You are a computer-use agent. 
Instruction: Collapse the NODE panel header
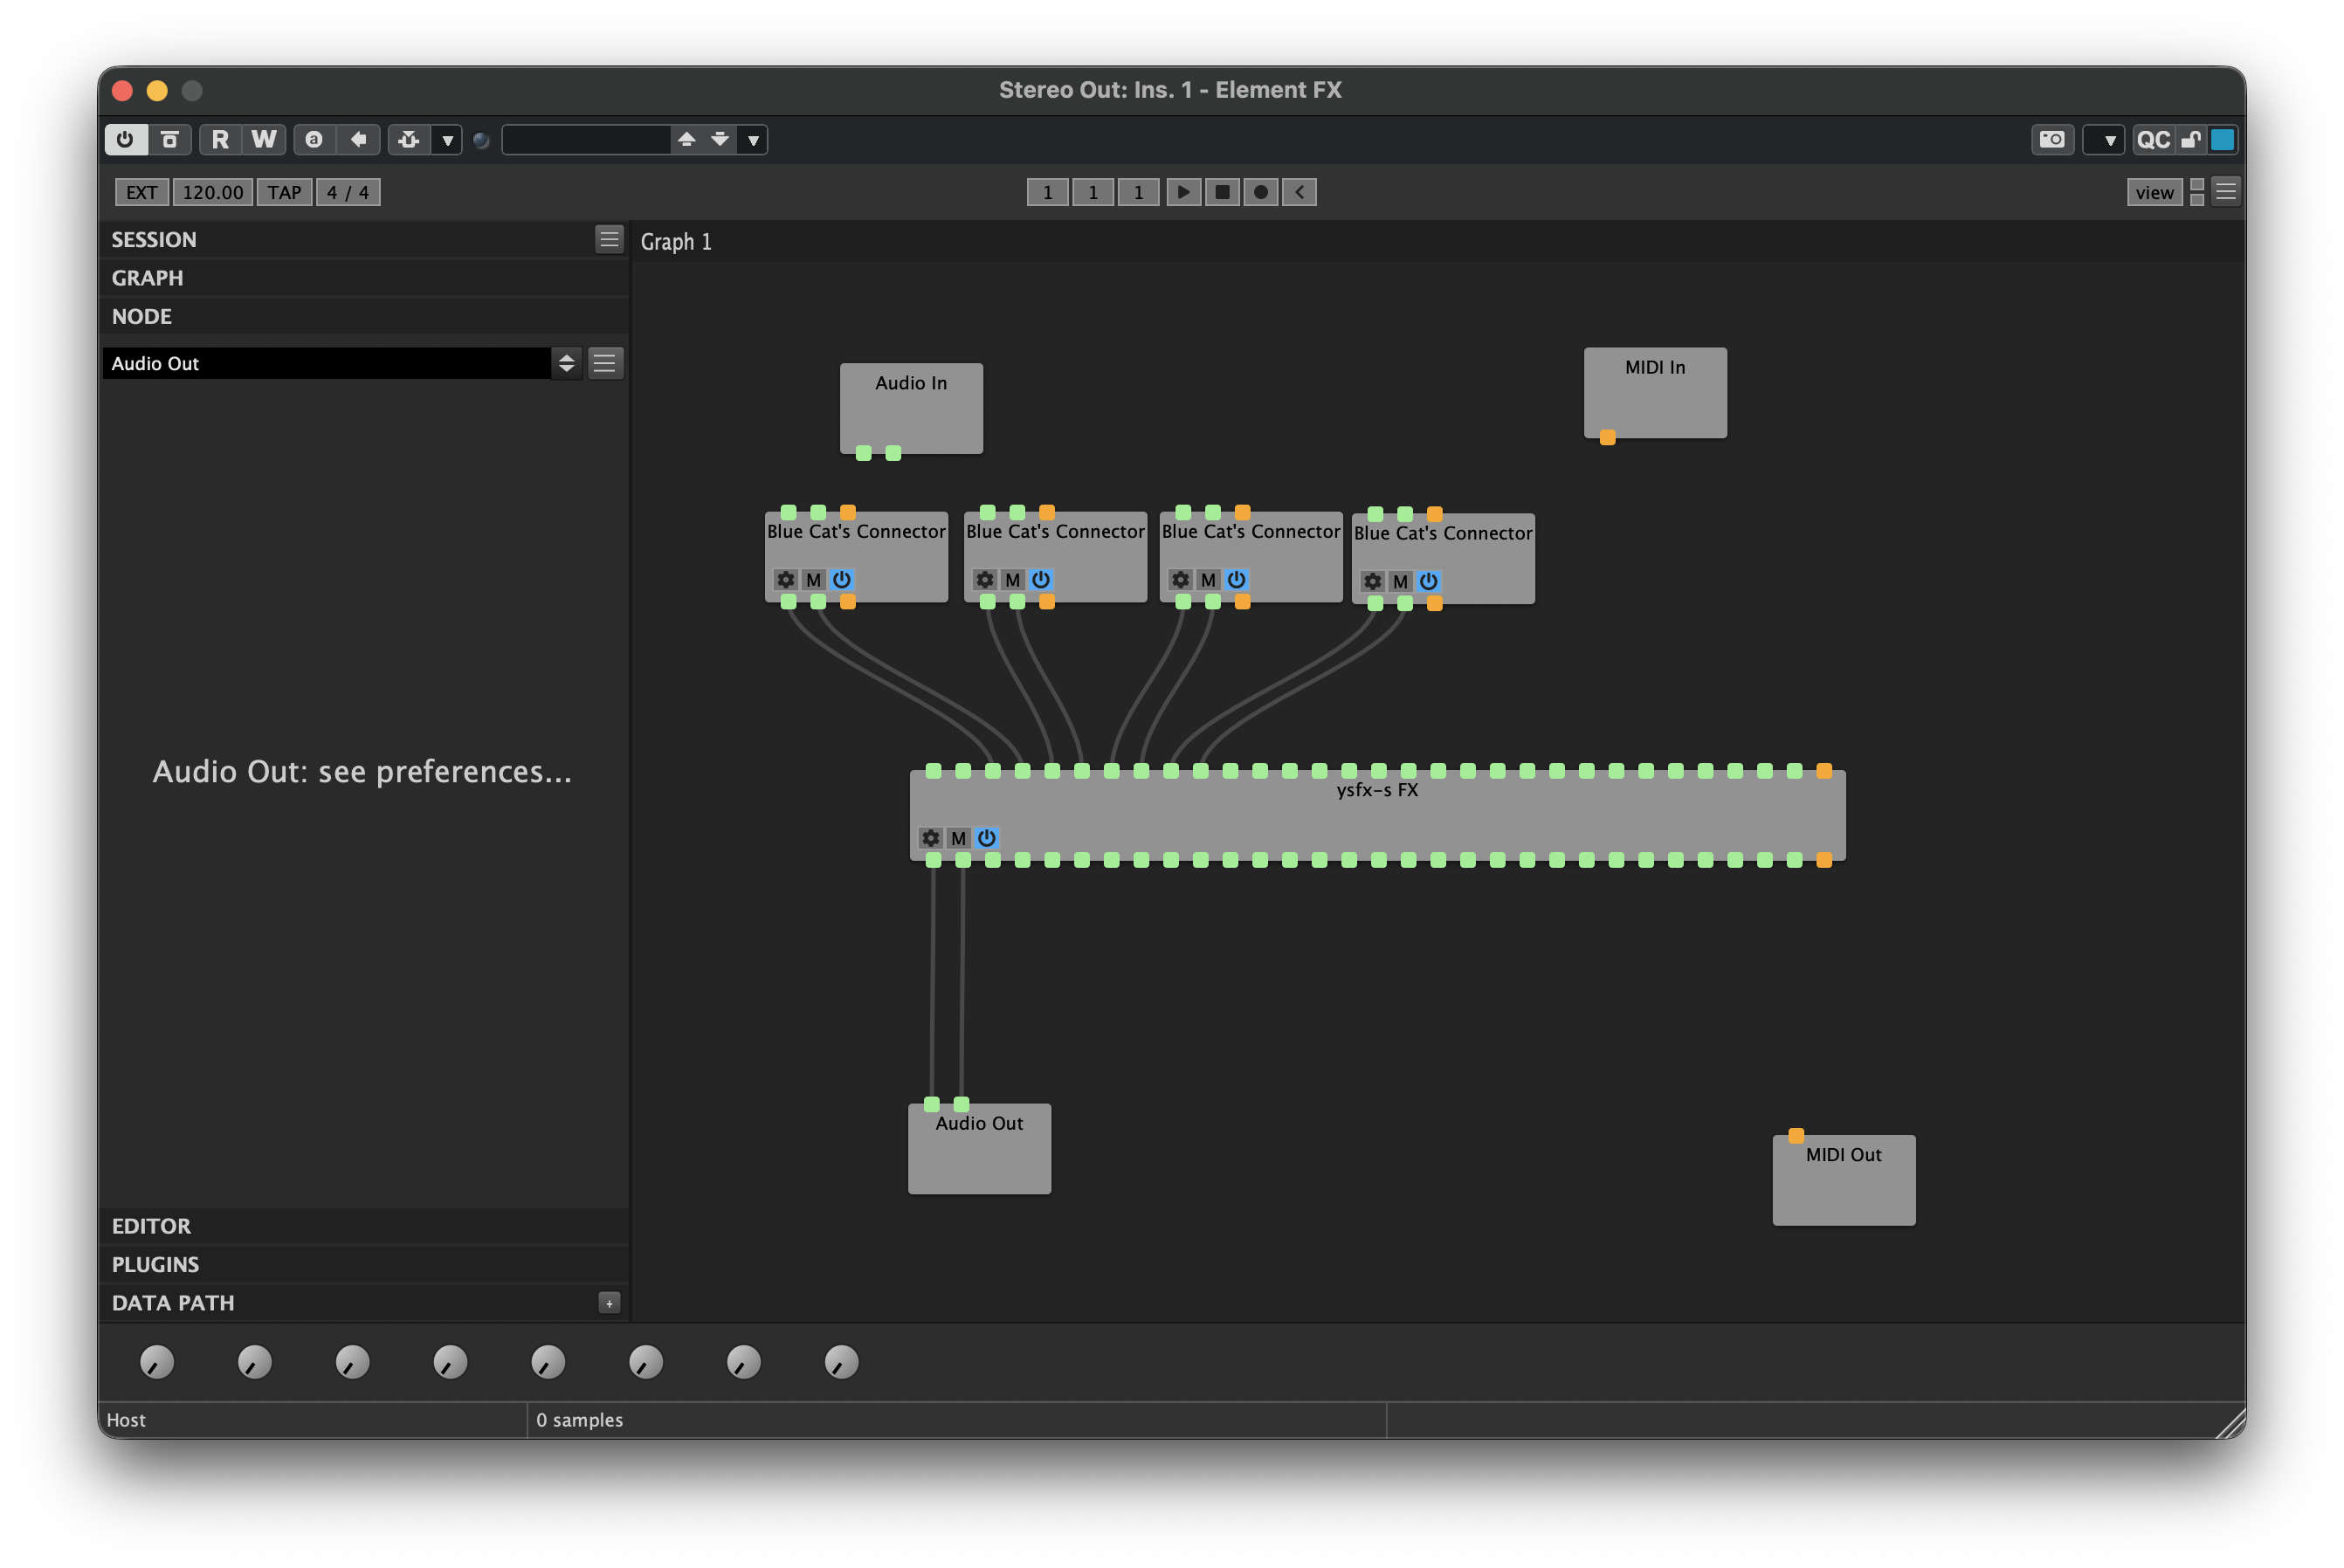[364, 316]
